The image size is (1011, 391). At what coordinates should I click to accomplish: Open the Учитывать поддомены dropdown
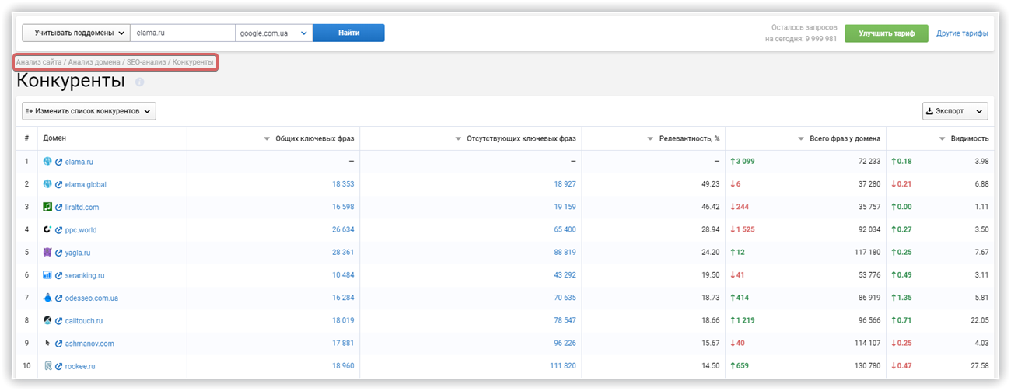point(76,33)
